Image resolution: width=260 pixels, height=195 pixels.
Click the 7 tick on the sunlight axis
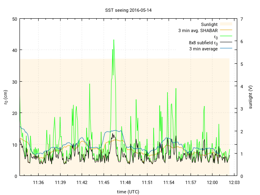pyautogui.click(x=241, y=19)
